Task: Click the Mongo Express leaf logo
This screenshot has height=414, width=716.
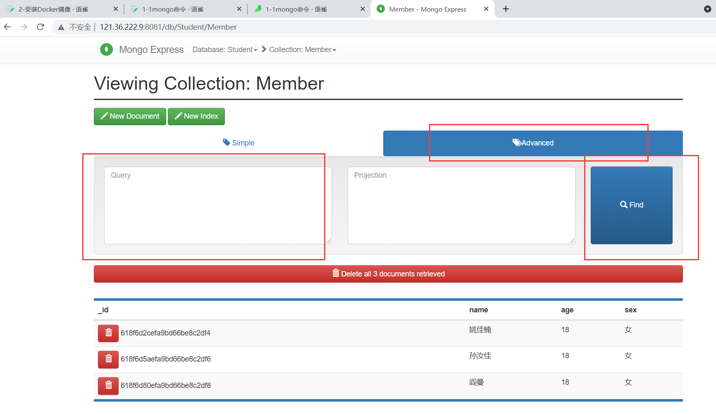Action: pyautogui.click(x=106, y=50)
